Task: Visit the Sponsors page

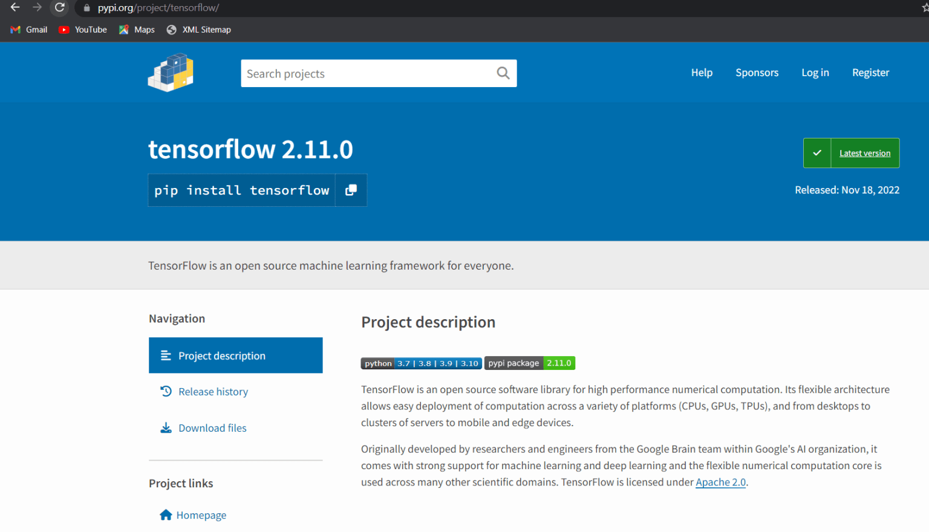Action: pos(757,72)
